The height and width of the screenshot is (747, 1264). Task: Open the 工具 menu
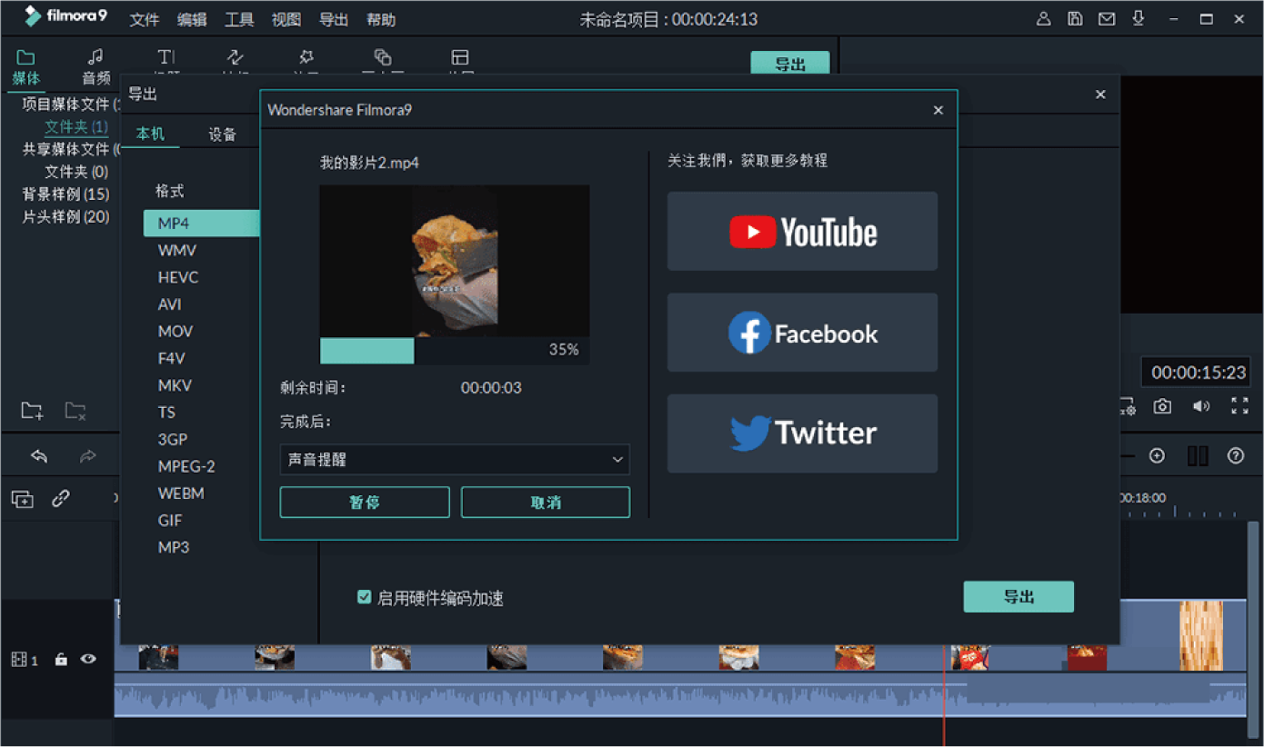point(239,20)
